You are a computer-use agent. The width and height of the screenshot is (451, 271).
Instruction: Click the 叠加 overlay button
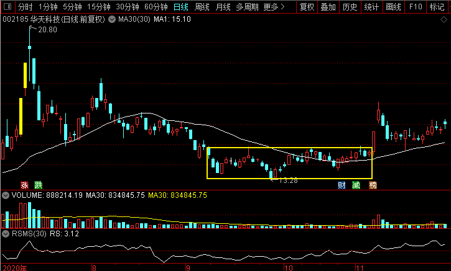tap(328, 7)
